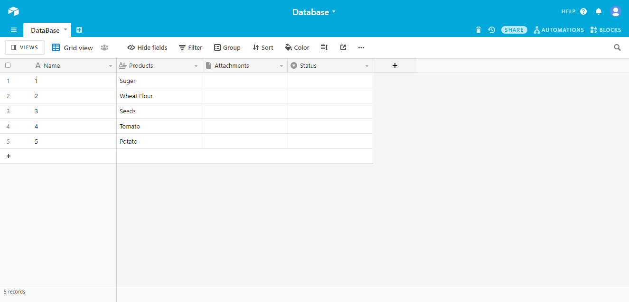Viewport: 629px width, 302px height.
Task: Open Status field dropdown arrow
Action: (x=367, y=66)
